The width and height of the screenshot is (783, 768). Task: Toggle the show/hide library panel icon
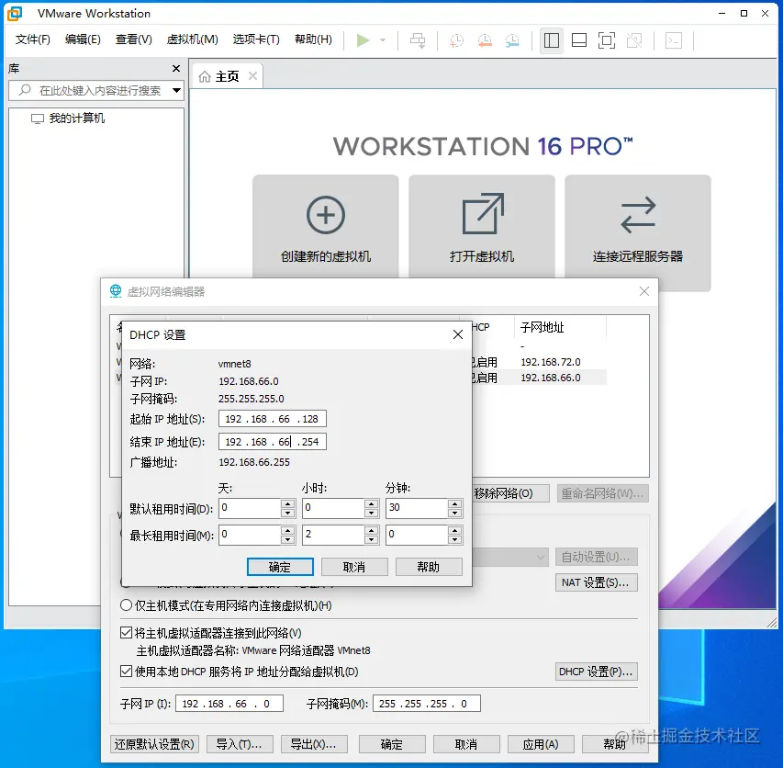pyautogui.click(x=552, y=40)
